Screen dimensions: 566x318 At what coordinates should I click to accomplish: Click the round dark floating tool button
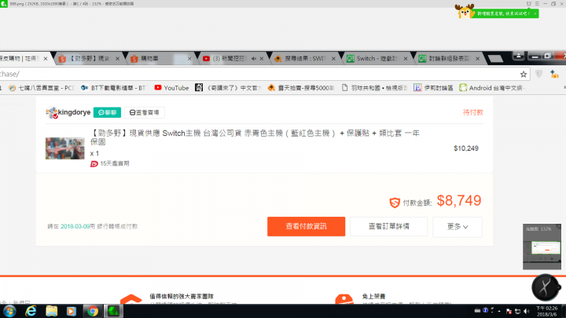(546, 287)
